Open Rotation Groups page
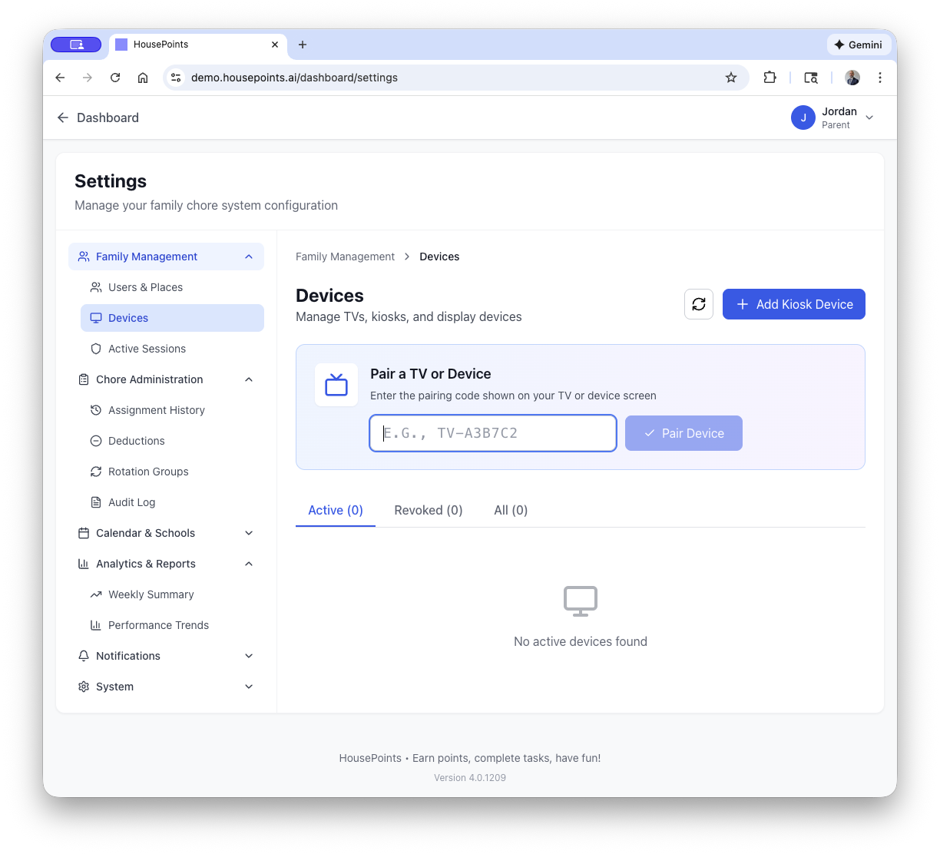Viewport: 940px width, 854px height. (172, 472)
